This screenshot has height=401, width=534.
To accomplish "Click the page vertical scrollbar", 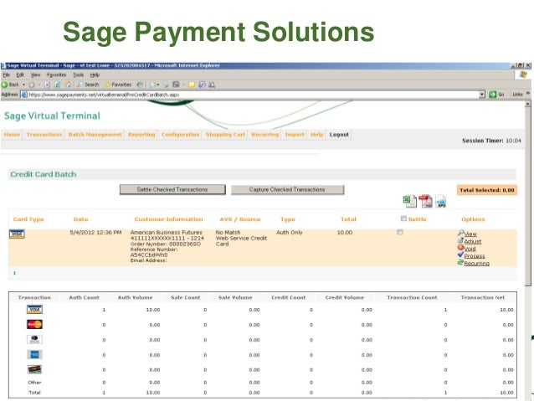I will [x=528, y=194].
